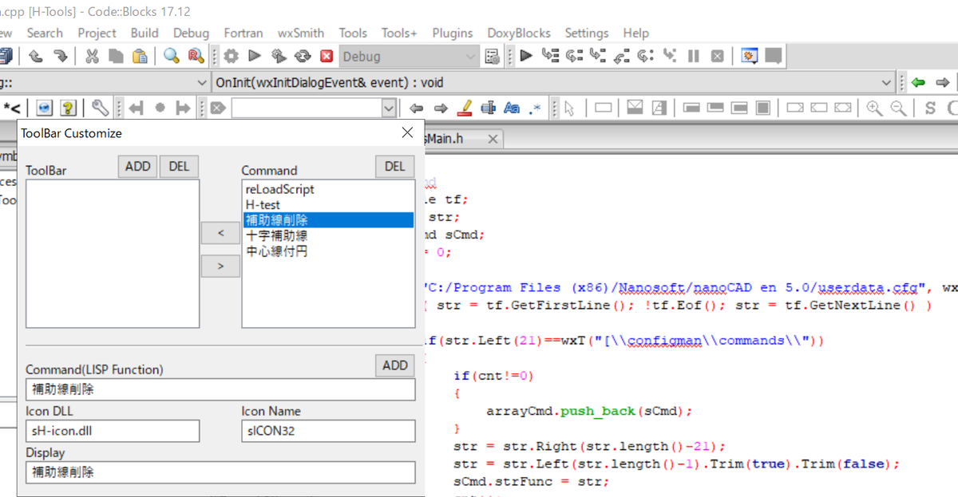The image size is (958, 497).
Task: Click the Paste clipboard icon
Action: click(x=140, y=56)
